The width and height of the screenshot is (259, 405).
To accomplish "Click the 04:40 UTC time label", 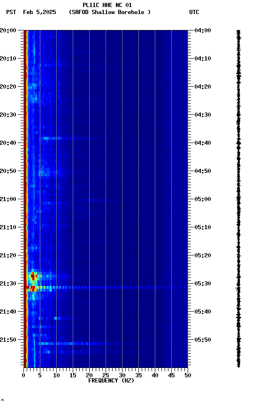I will click(x=203, y=143).
